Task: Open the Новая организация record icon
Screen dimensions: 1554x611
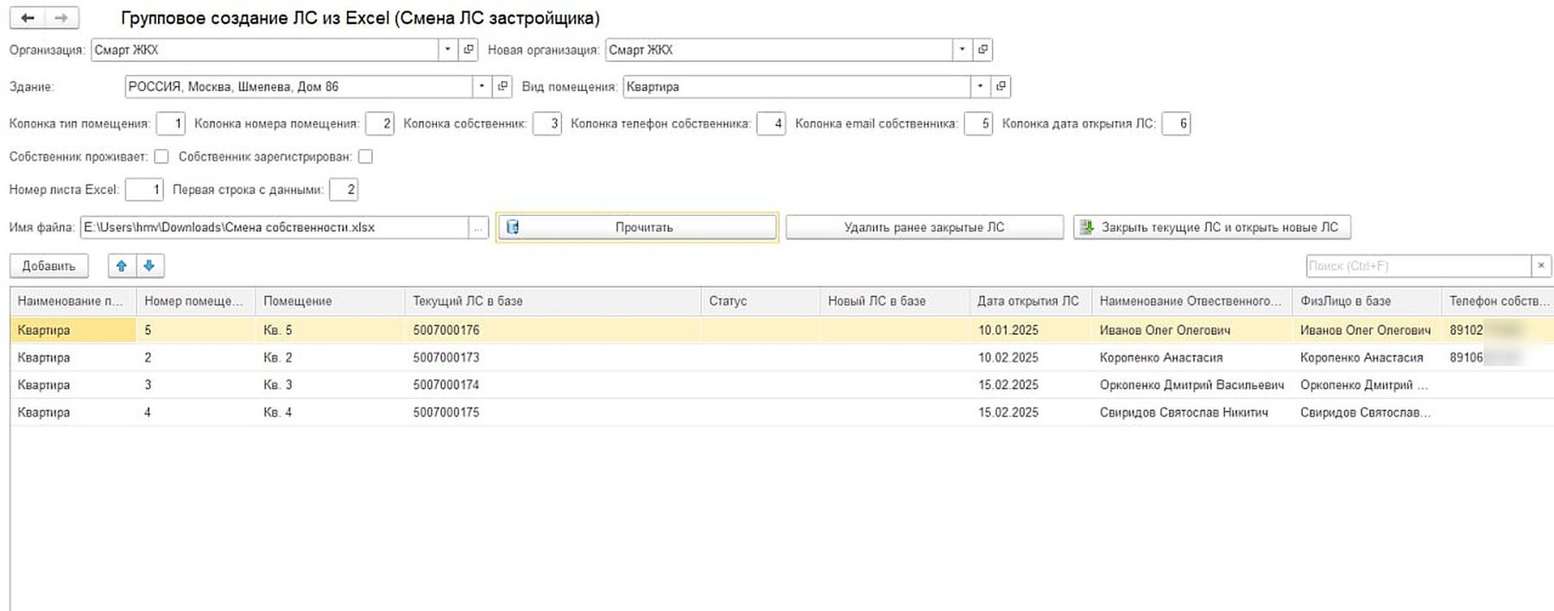Action: [982, 50]
